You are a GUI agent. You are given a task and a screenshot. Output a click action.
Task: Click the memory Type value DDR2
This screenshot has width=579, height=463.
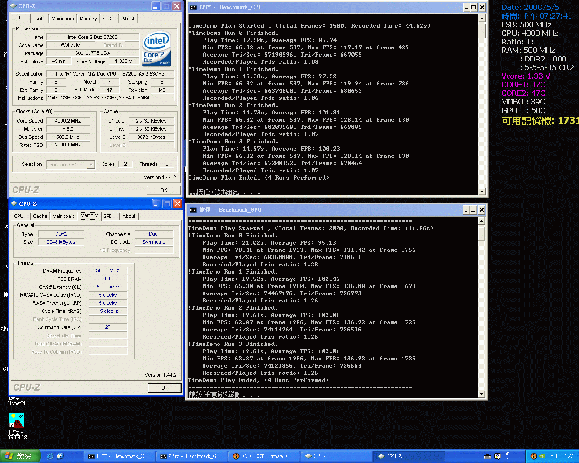tap(62, 234)
